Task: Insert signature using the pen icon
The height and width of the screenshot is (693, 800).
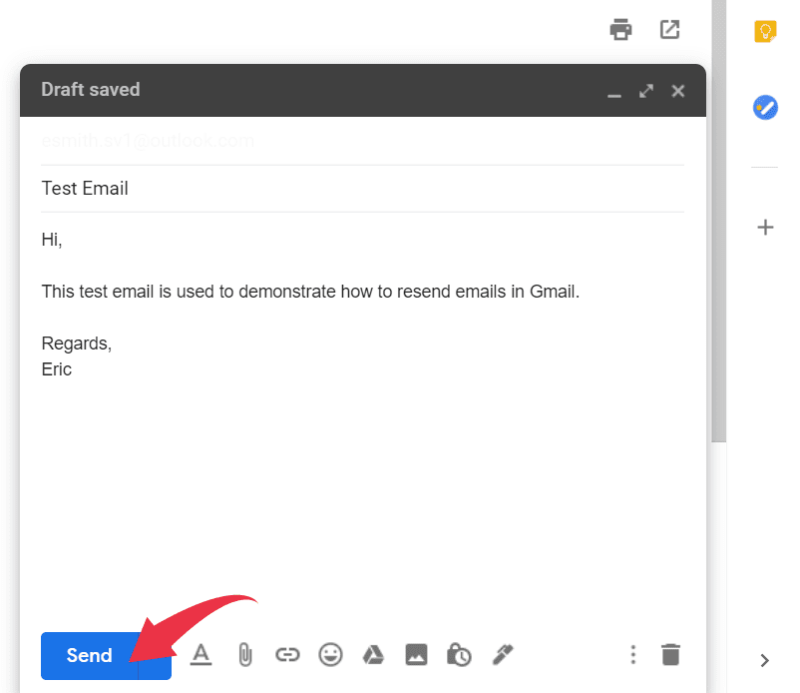Action: (502, 655)
